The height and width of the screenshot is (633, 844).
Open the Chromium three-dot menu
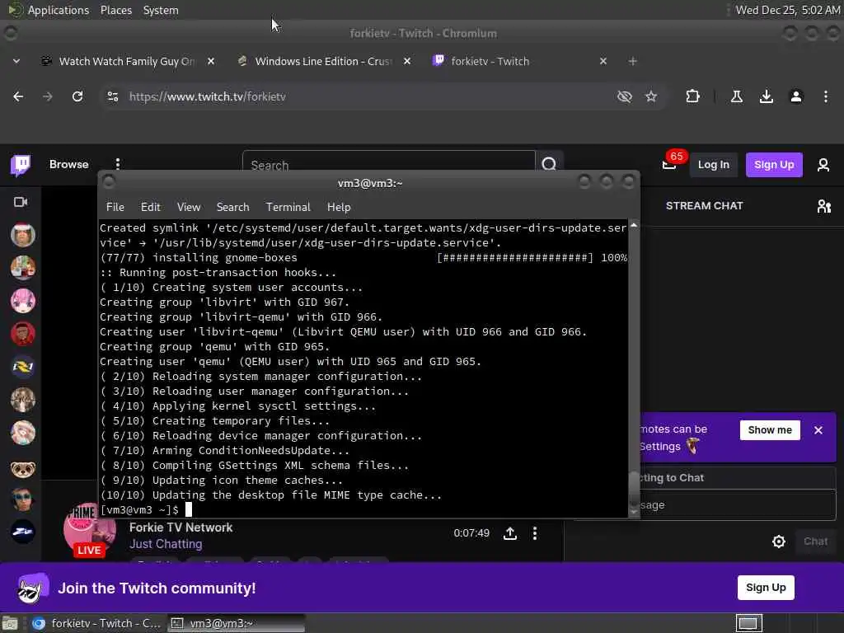(x=826, y=96)
